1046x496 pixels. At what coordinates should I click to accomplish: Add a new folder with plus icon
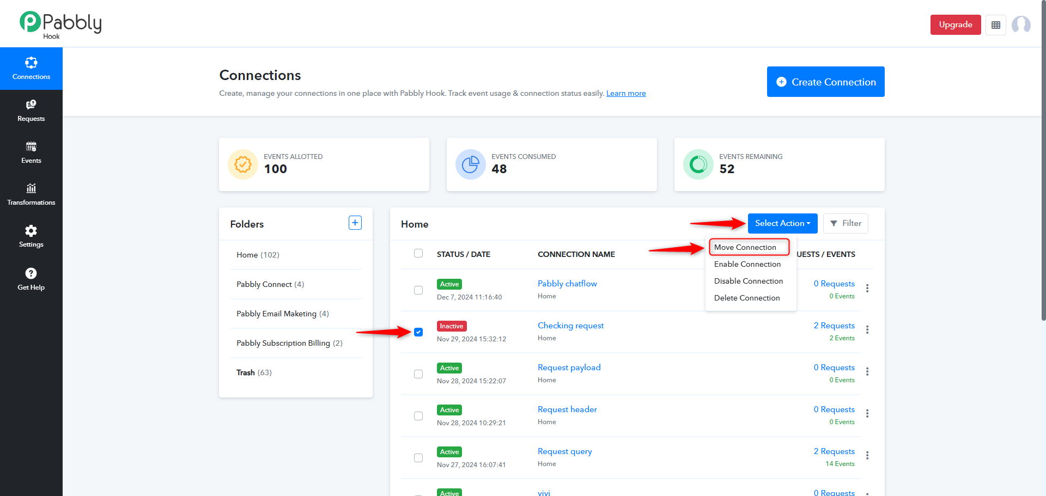(355, 223)
